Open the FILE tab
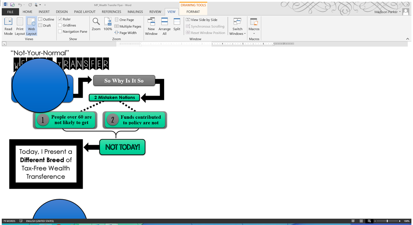The width and height of the screenshot is (413, 225). (10, 12)
